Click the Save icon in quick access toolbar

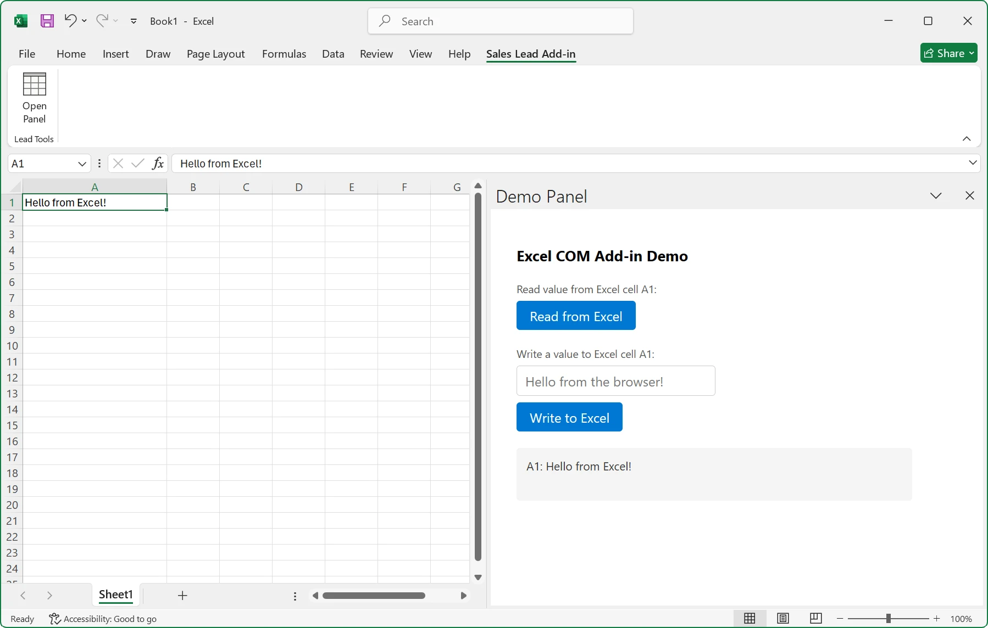click(47, 20)
